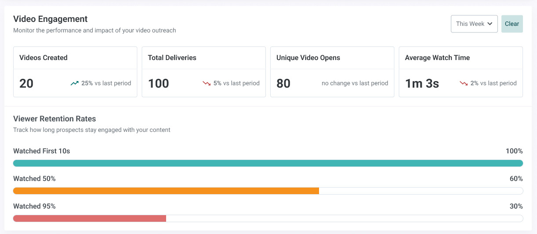The width and height of the screenshot is (537, 234).
Task: Click the 2% vs last period text
Action: tap(493, 83)
